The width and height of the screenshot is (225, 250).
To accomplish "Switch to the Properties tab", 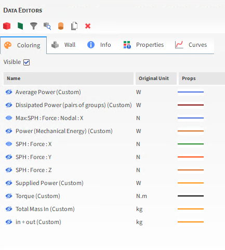I will pyautogui.click(x=143, y=45).
